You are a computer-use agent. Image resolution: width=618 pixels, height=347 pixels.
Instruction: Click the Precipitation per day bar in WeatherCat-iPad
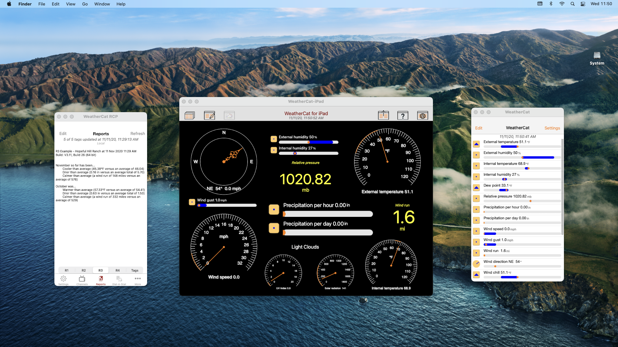coord(328,232)
